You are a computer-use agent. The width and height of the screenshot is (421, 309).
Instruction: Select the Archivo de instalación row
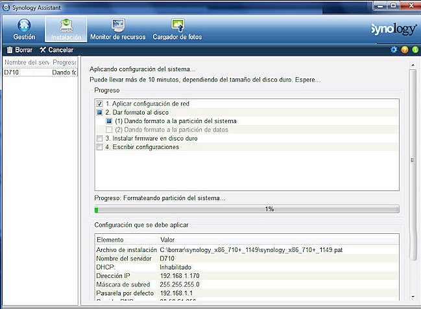coord(247,250)
